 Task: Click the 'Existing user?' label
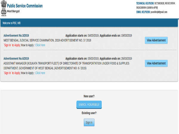pyautogui.click(x=89, y=113)
